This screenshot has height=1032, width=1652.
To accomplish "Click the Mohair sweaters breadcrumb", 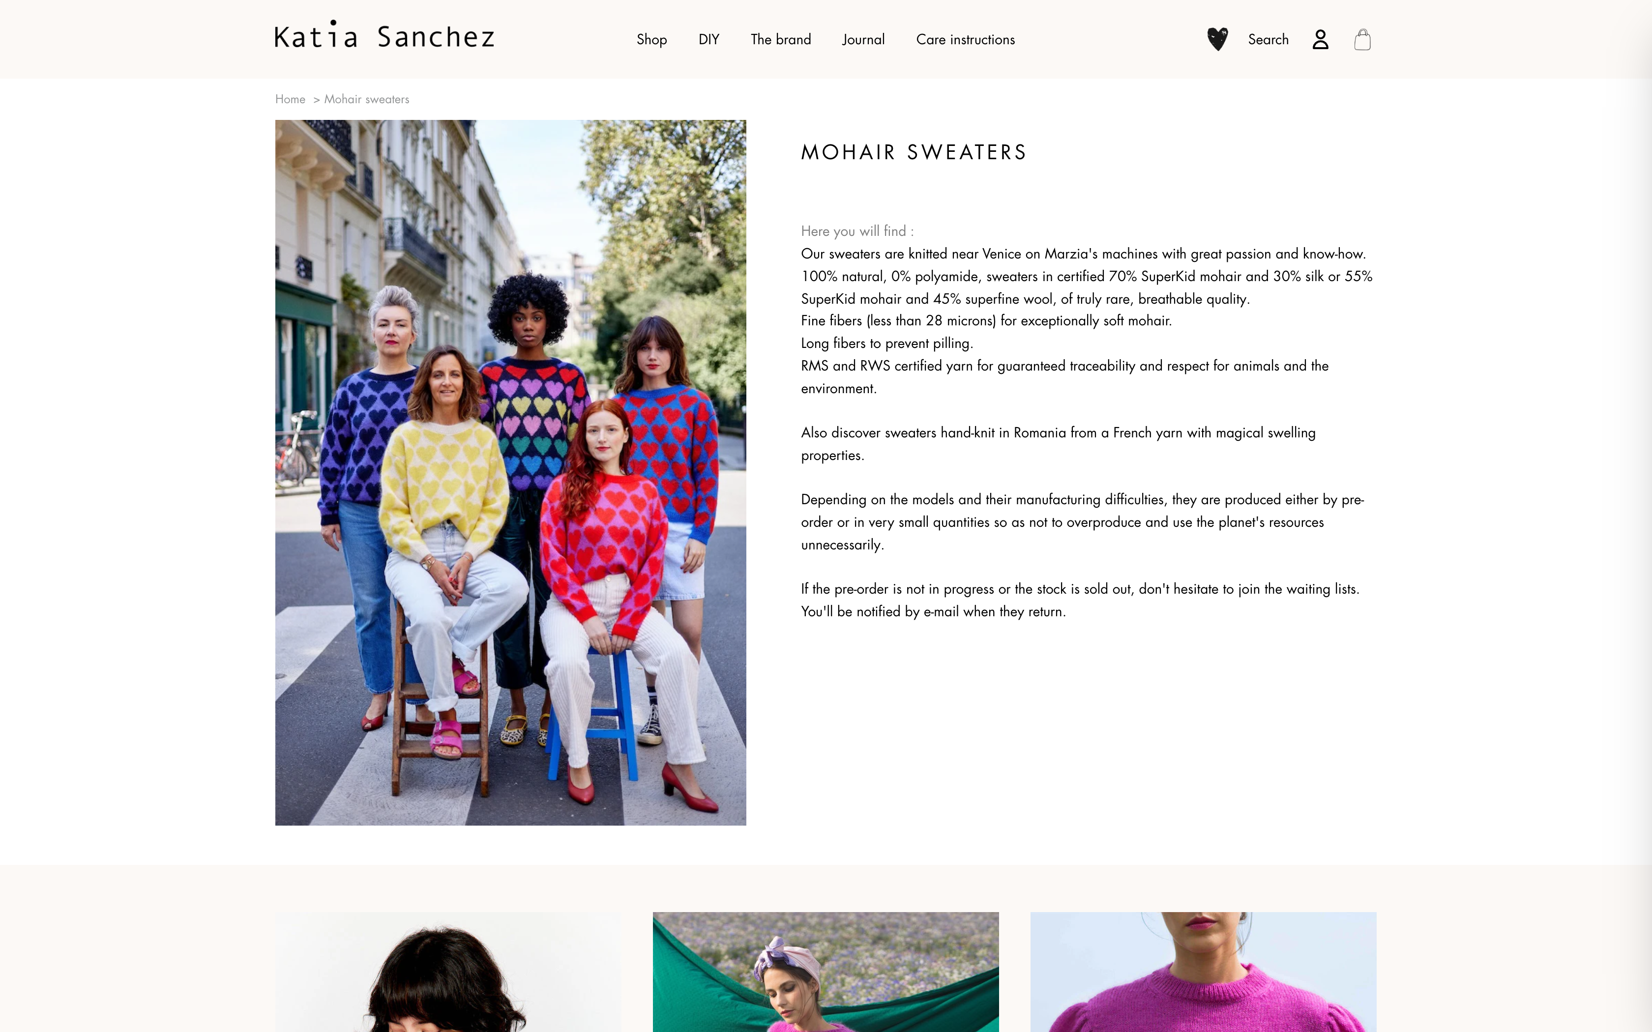I will pyautogui.click(x=367, y=99).
